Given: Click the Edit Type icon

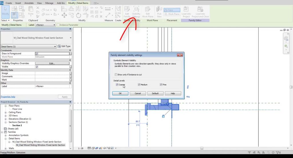Looking at the screenshot, I should [64, 46].
